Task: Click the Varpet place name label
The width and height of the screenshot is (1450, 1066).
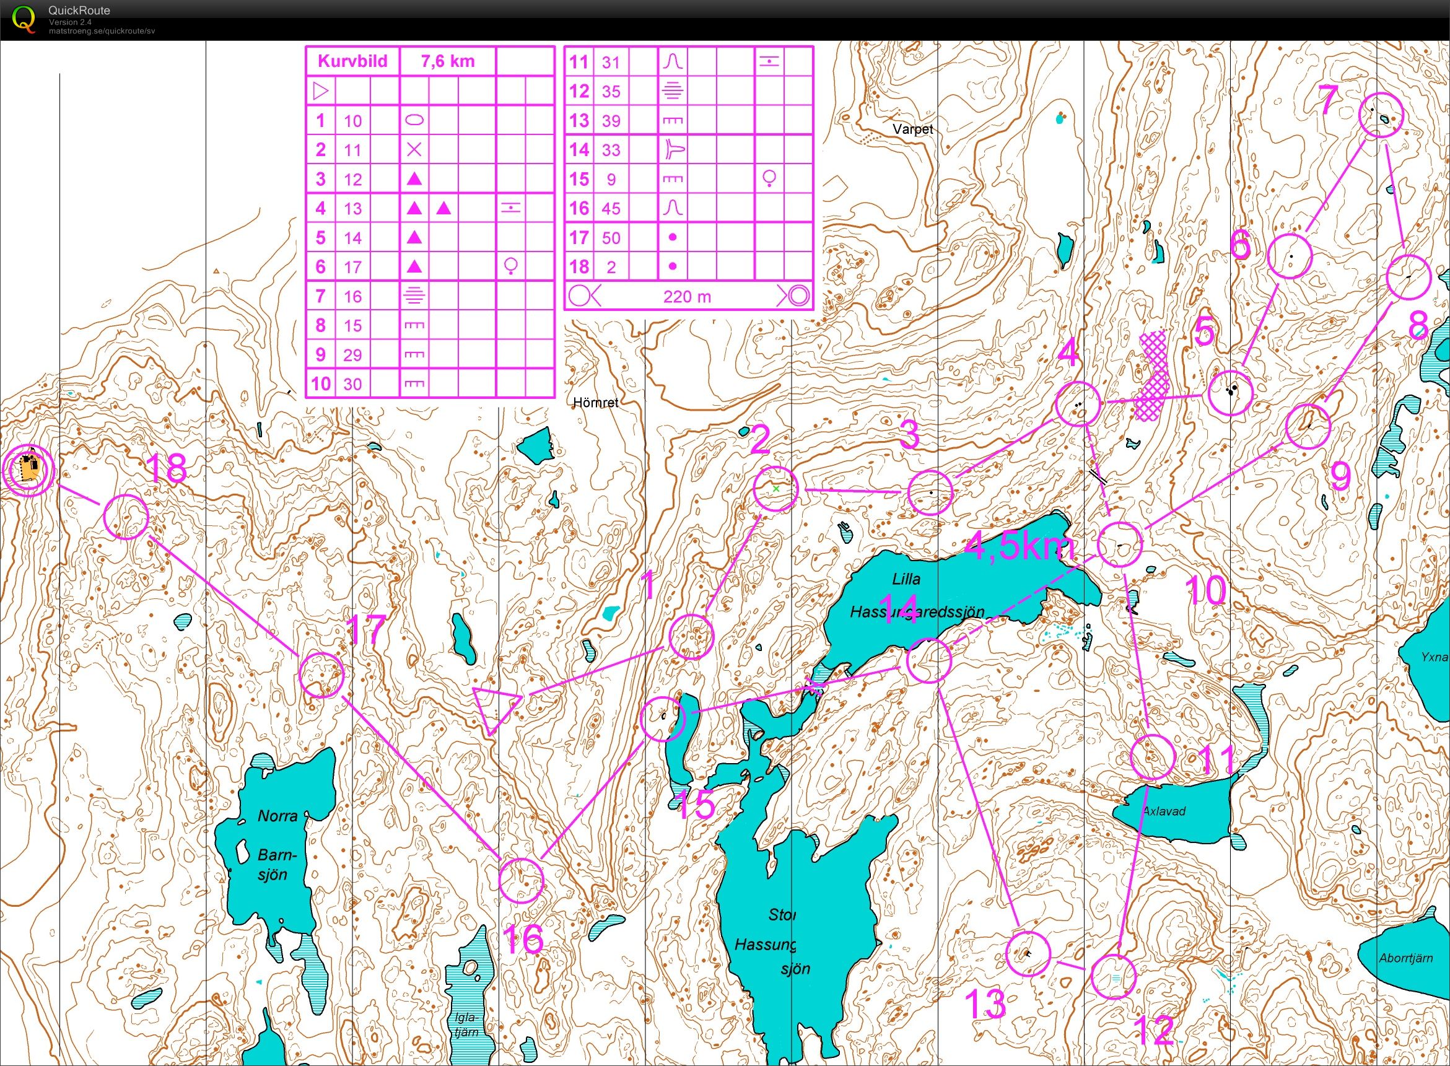Action: click(912, 129)
